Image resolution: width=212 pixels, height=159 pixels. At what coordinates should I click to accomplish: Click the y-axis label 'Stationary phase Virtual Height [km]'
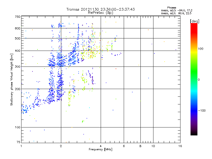[12, 79]
